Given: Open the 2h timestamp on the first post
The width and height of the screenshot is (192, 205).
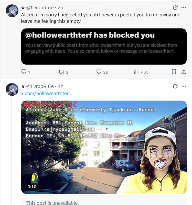Looking at the screenshot, I should [60, 8].
